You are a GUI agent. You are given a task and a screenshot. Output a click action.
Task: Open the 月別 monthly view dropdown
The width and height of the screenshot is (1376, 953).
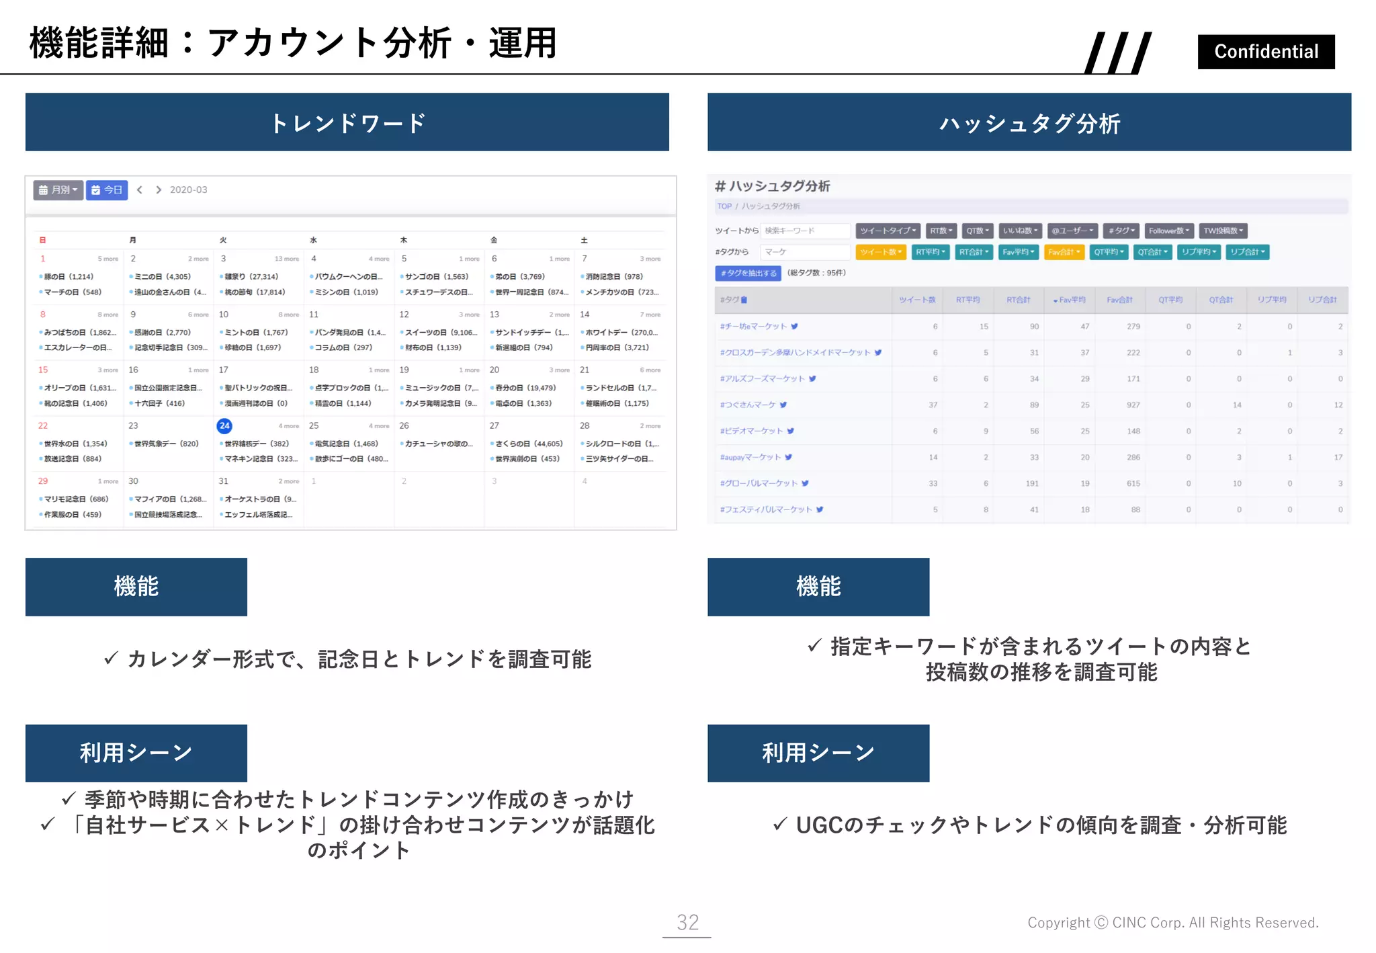pyautogui.click(x=58, y=190)
